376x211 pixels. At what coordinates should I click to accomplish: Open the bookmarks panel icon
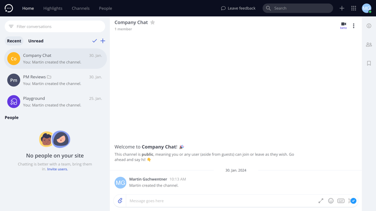coord(369,63)
